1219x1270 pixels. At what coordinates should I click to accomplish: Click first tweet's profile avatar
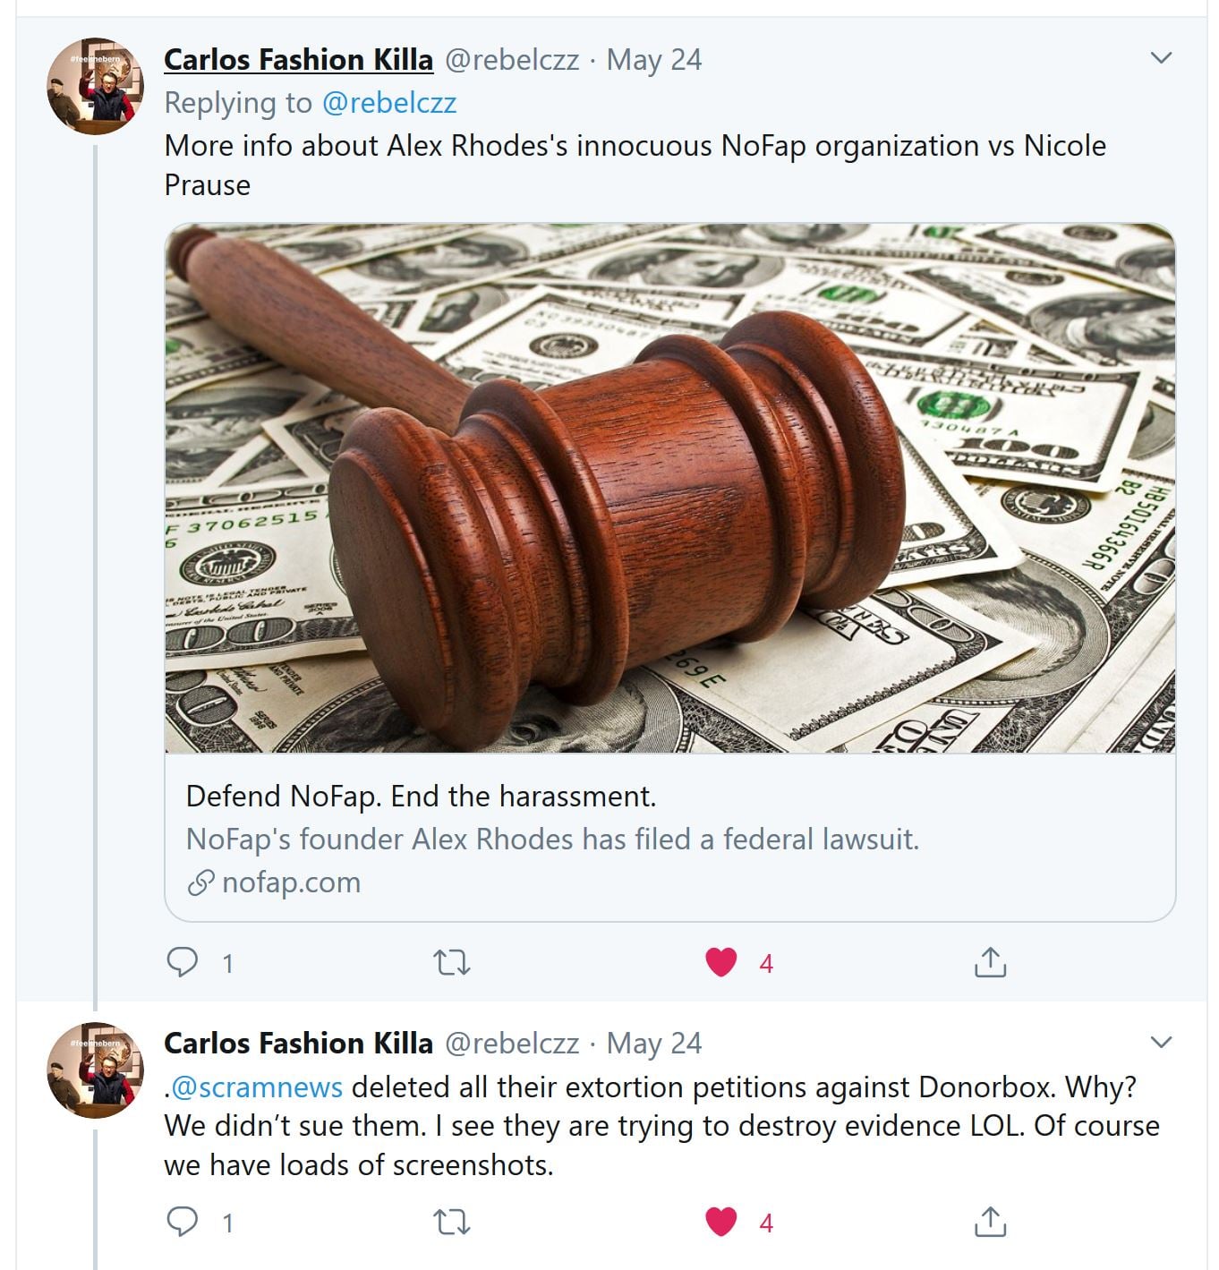95,86
